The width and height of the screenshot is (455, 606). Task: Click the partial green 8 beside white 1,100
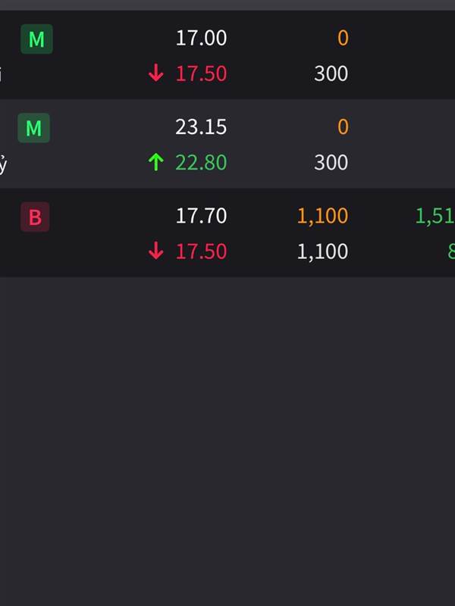451,251
